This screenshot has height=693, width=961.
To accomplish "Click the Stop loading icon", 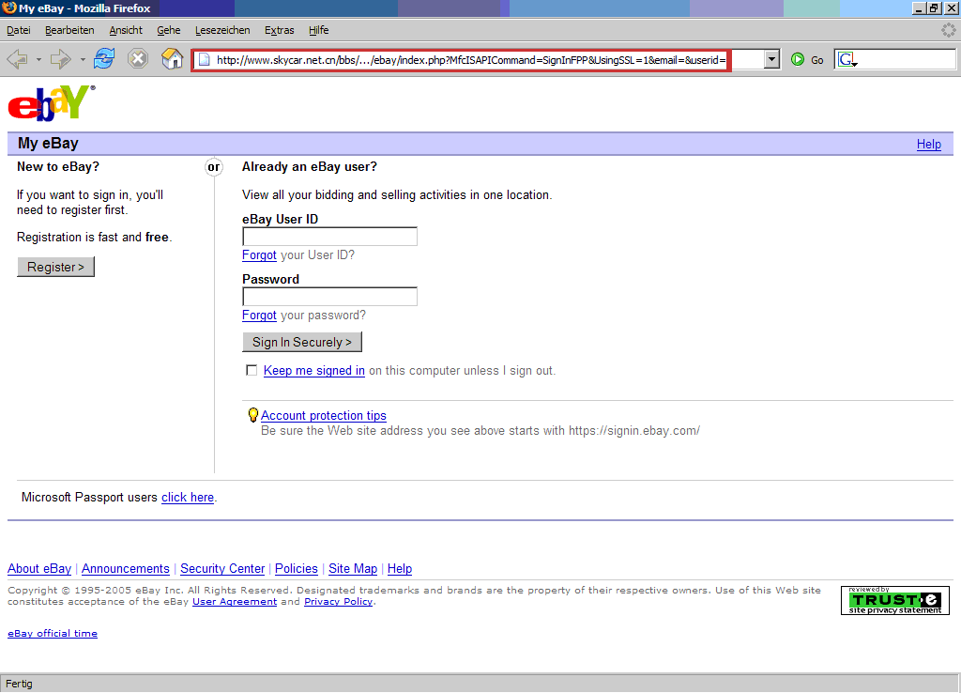I will 138,59.
